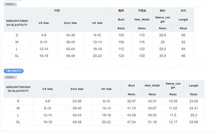Select the 常规(默认) tab above the inch table
213x132 pixels.
pyautogui.click(x=10, y=77)
